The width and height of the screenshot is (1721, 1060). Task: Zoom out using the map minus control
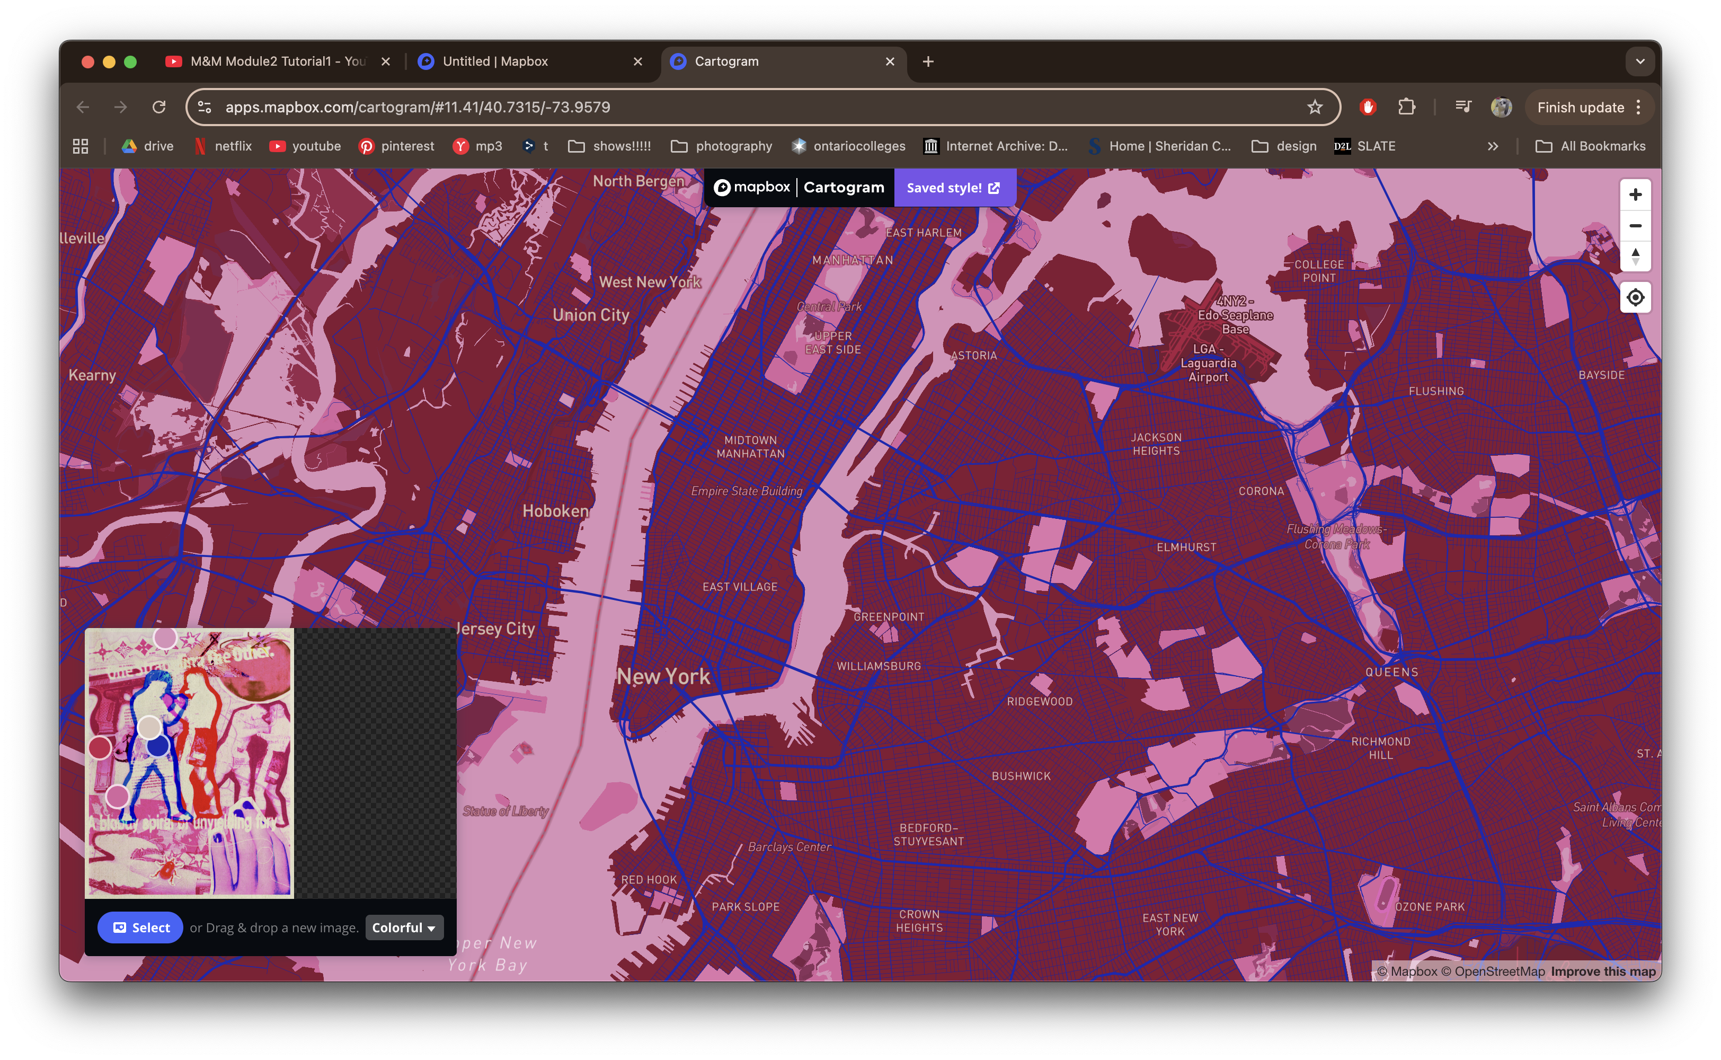tap(1636, 225)
